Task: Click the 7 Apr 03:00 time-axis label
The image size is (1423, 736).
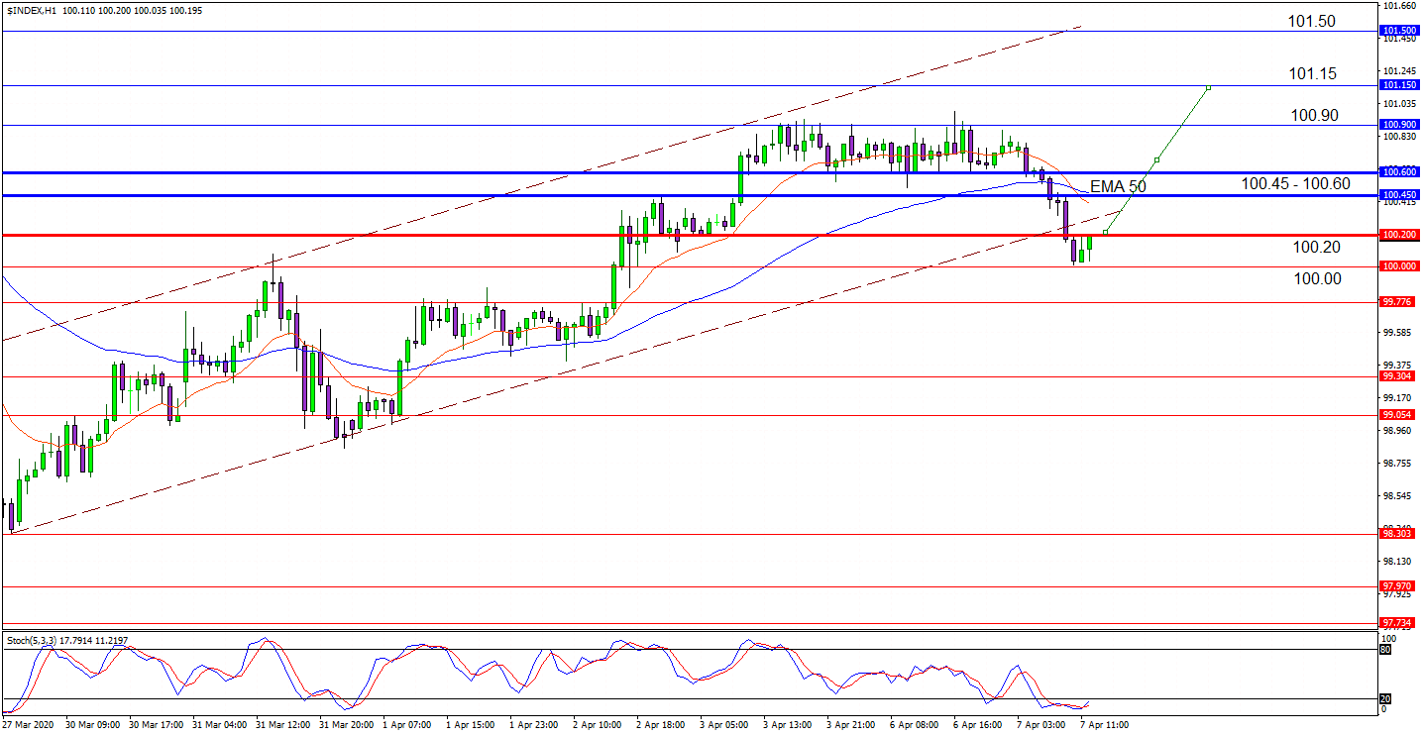Action: click(1041, 725)
